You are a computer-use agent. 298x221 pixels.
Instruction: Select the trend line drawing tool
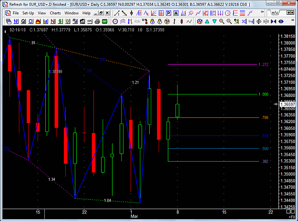pos(117,13)
